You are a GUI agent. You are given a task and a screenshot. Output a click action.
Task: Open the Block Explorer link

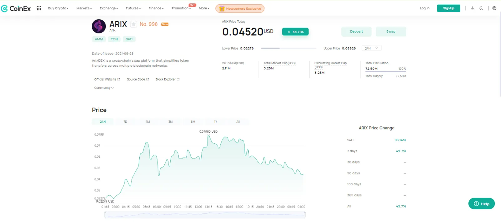(168, 80)
